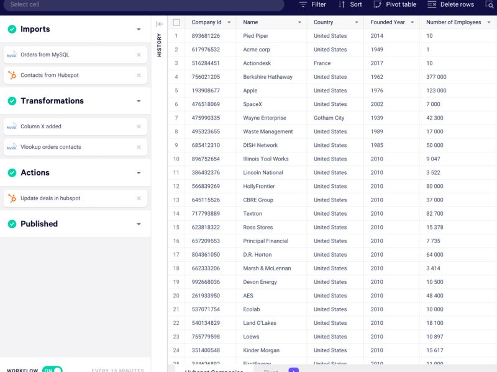
Task: Select the SpaceX name cell
Action: [271, 104]
